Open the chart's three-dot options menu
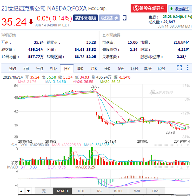Screen dimensions: 196x196 (187, 68)
